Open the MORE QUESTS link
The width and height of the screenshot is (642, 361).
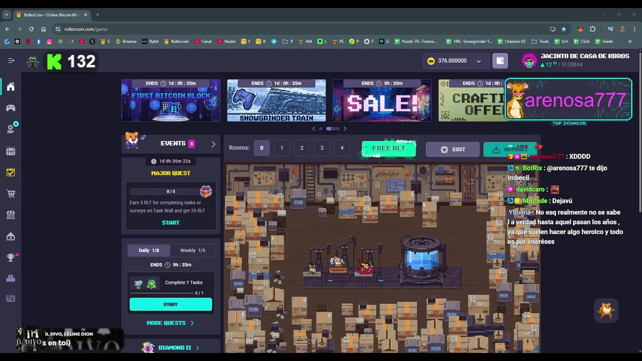tap(170, 323)
